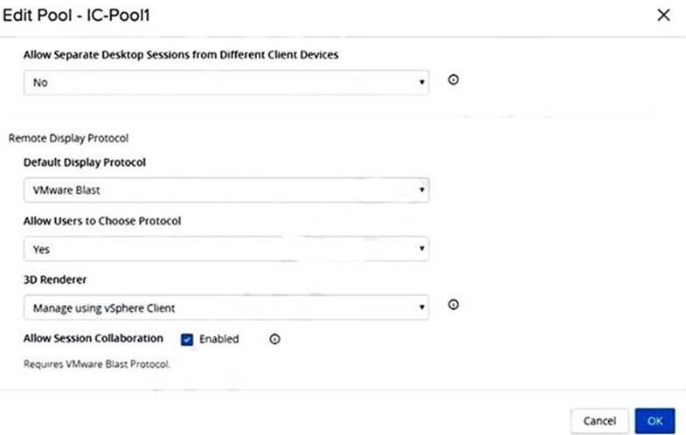The image size is (686, 435).
Task: Click the arrow on the VMware Blast dropdown
Action: click(422, 190)
